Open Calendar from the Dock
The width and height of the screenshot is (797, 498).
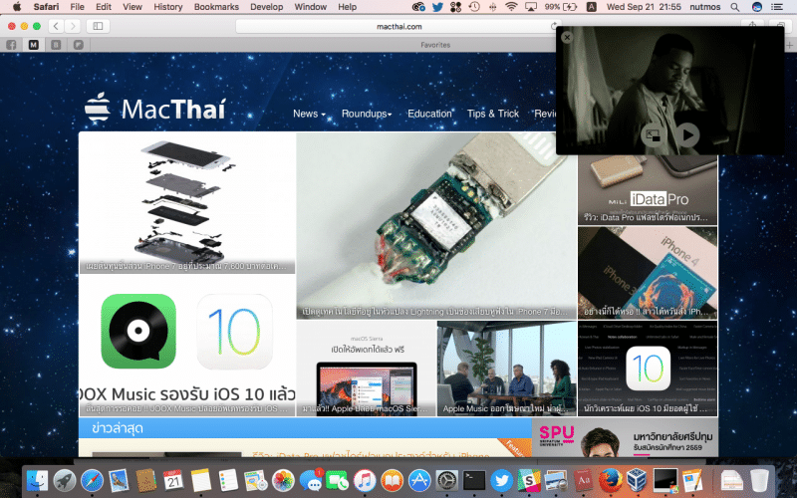tap(173, 480)
